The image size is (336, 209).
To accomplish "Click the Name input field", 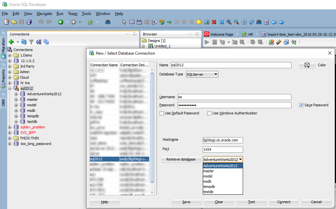I will (231, 65).
